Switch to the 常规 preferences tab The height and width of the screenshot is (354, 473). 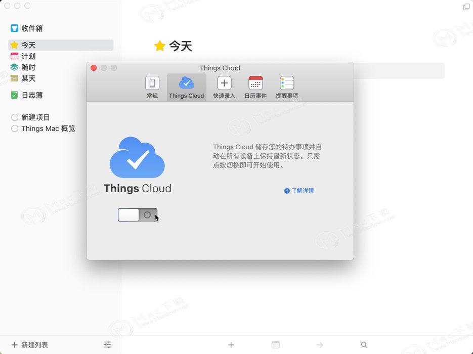(x=152, y=87)
